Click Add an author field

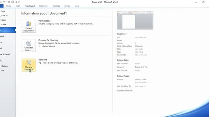tap(141, 82)
